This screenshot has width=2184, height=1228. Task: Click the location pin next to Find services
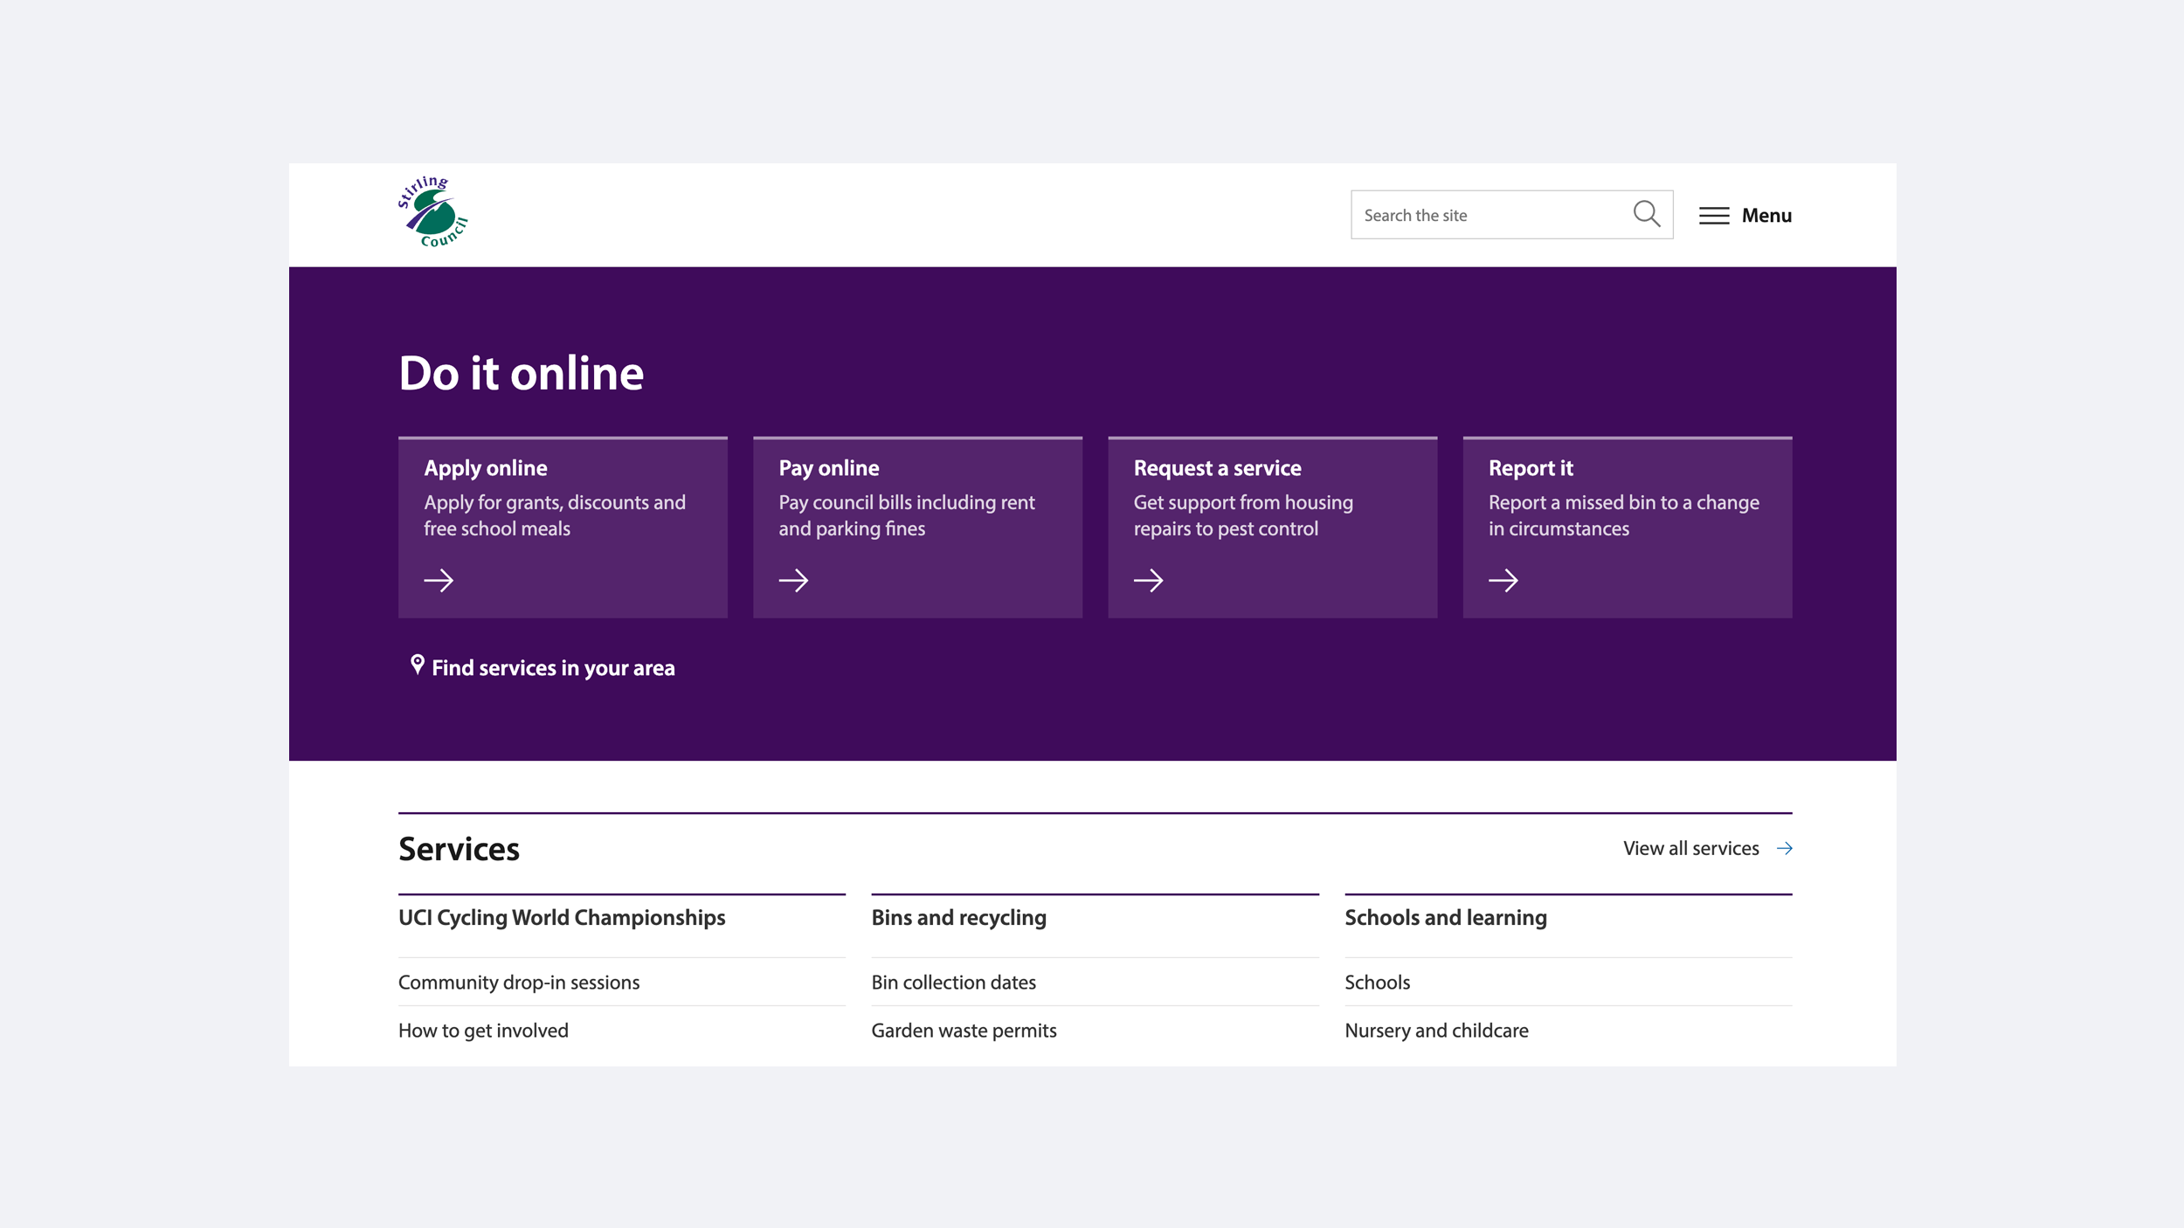click(x=418, y=666)
